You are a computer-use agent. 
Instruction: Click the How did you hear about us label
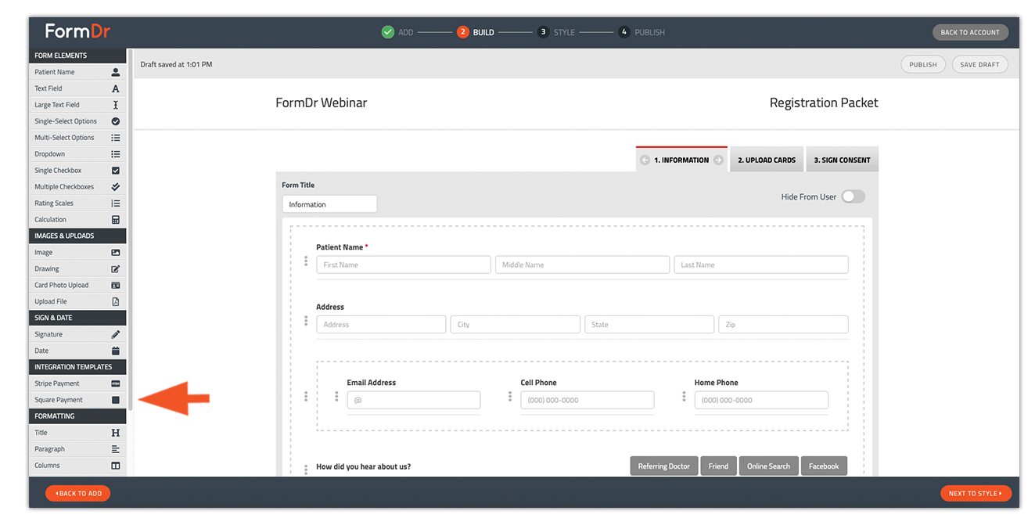tap(364, 466)
